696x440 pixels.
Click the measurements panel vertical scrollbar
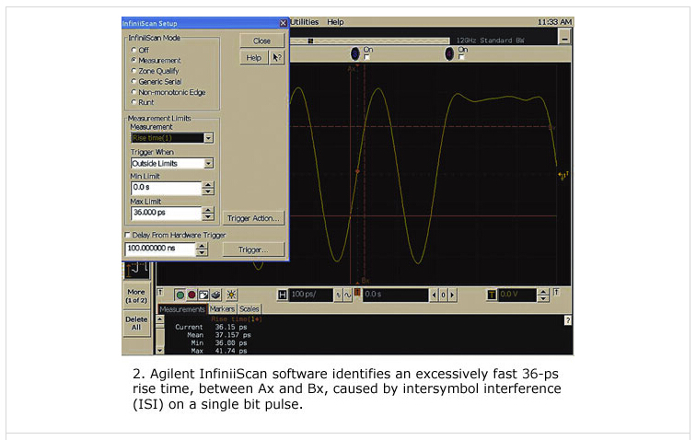tap(160, 334)
